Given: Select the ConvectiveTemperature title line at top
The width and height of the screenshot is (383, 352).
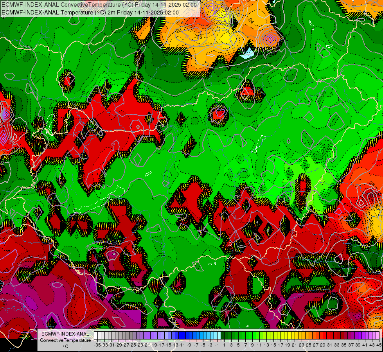Looking at the screenshot, I should coord(99,5).
